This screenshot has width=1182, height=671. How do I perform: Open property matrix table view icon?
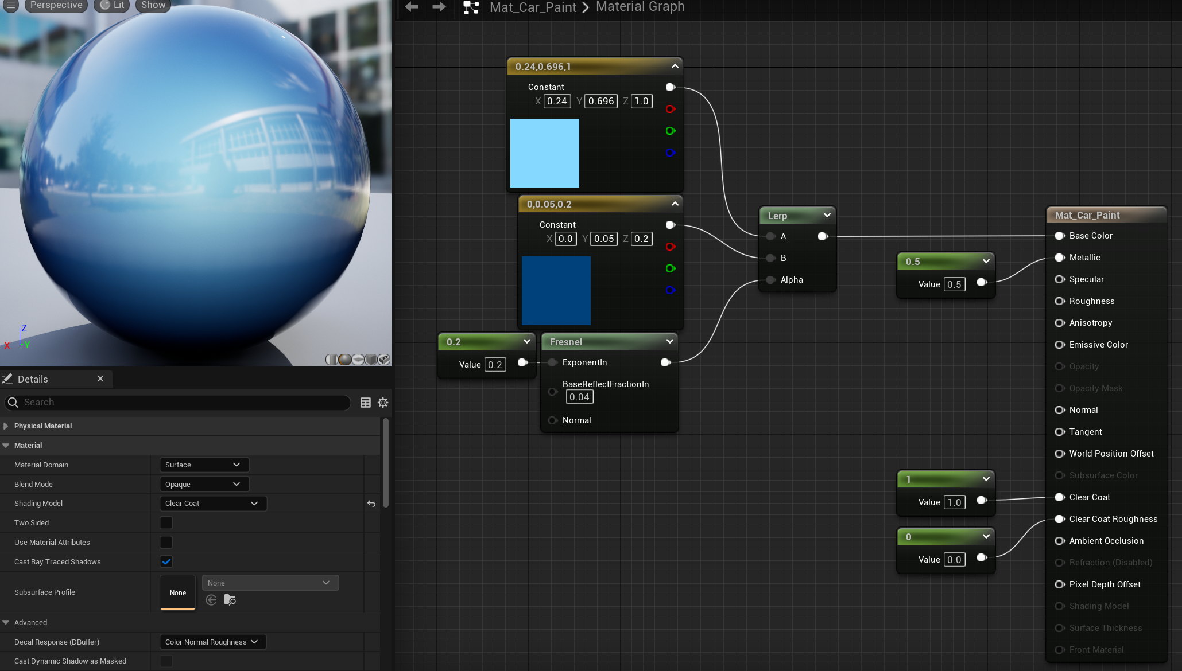coord(365,403)
